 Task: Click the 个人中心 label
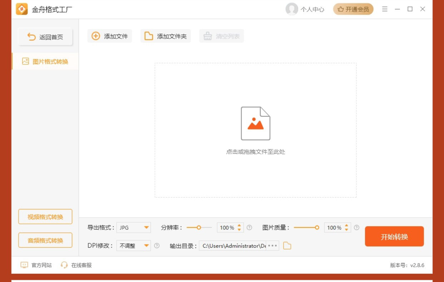pos(312,10)
